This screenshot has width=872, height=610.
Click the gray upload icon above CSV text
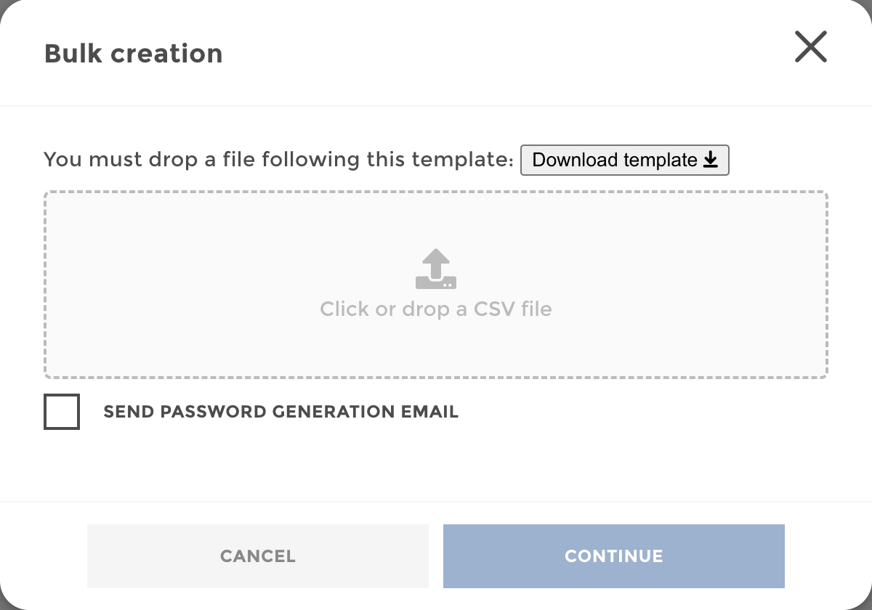coord(435,269)
